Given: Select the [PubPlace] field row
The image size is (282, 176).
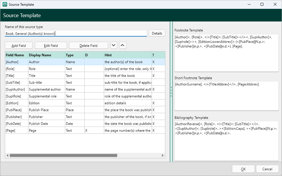Looking at the screenshot, I should pos(85,110).
